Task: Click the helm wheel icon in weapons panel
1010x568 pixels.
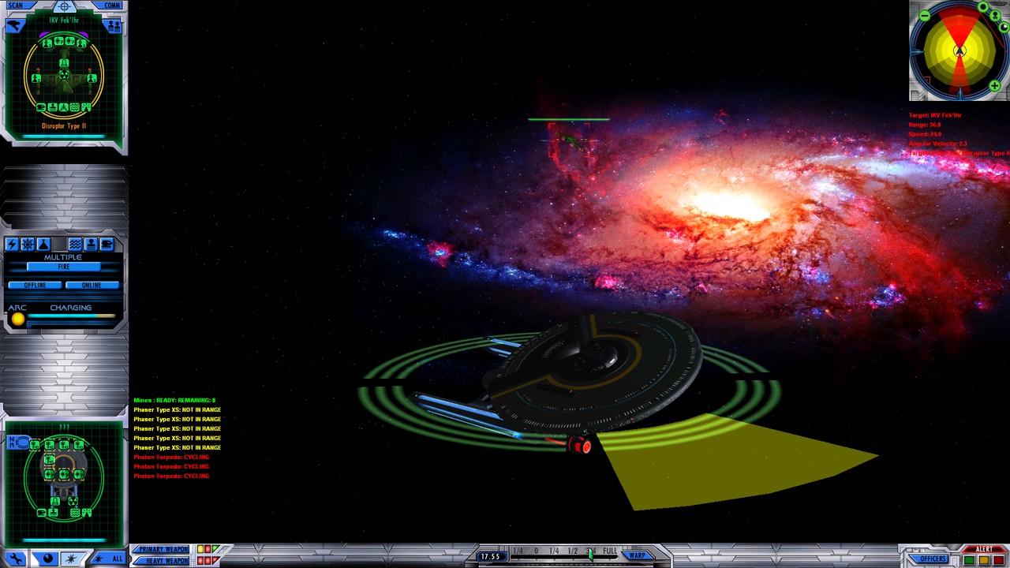Action: [28, 244]
